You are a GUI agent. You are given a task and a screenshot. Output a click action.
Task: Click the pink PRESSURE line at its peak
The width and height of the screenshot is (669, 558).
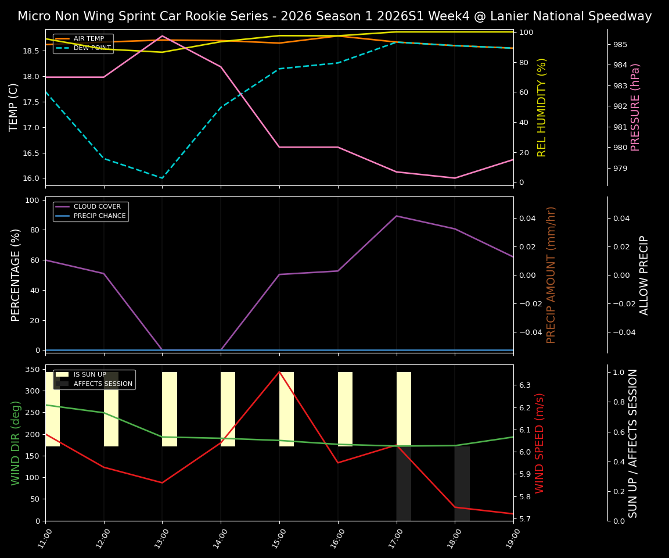click(163, 36)
